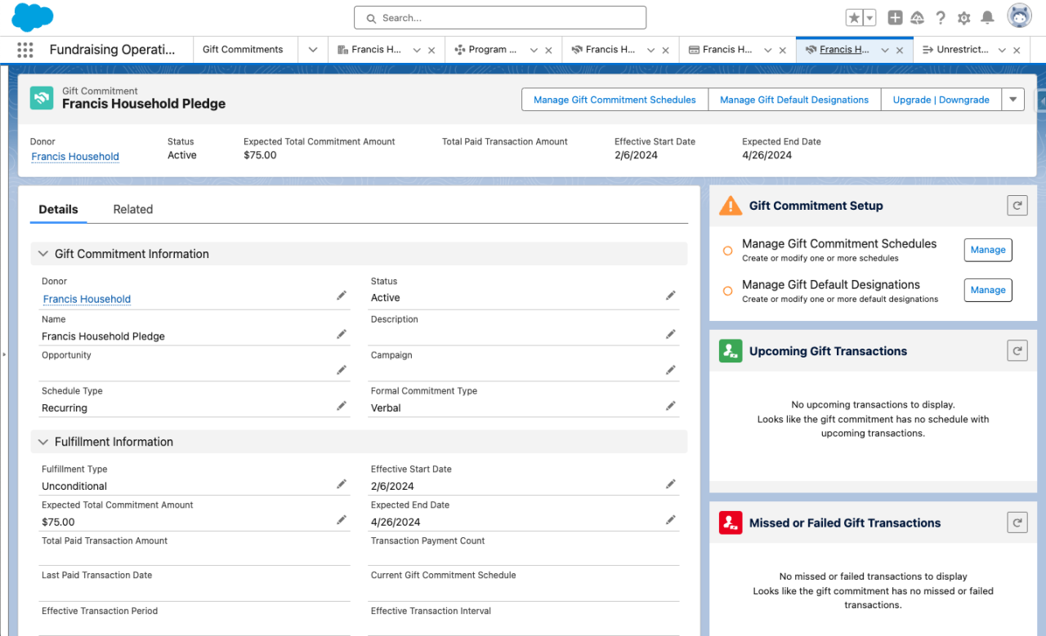Edit the Description field pencil
This screenshot has height=636, width=1046.
[671, 334]
